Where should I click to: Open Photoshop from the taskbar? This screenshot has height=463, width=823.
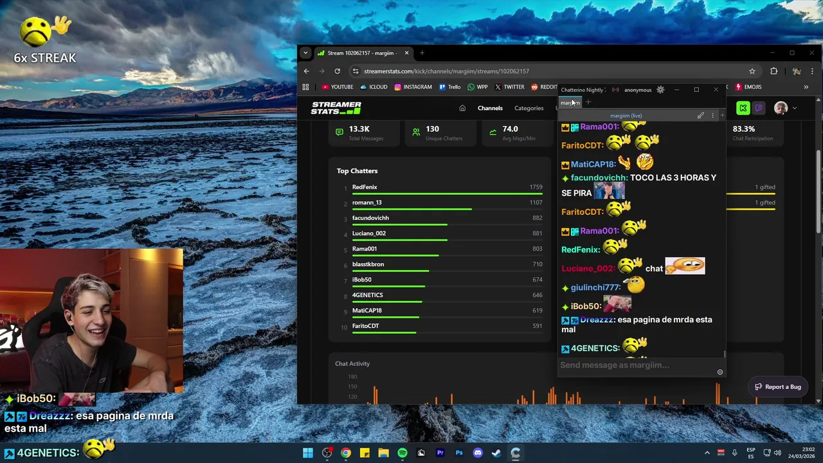click(x=459, y=453)
